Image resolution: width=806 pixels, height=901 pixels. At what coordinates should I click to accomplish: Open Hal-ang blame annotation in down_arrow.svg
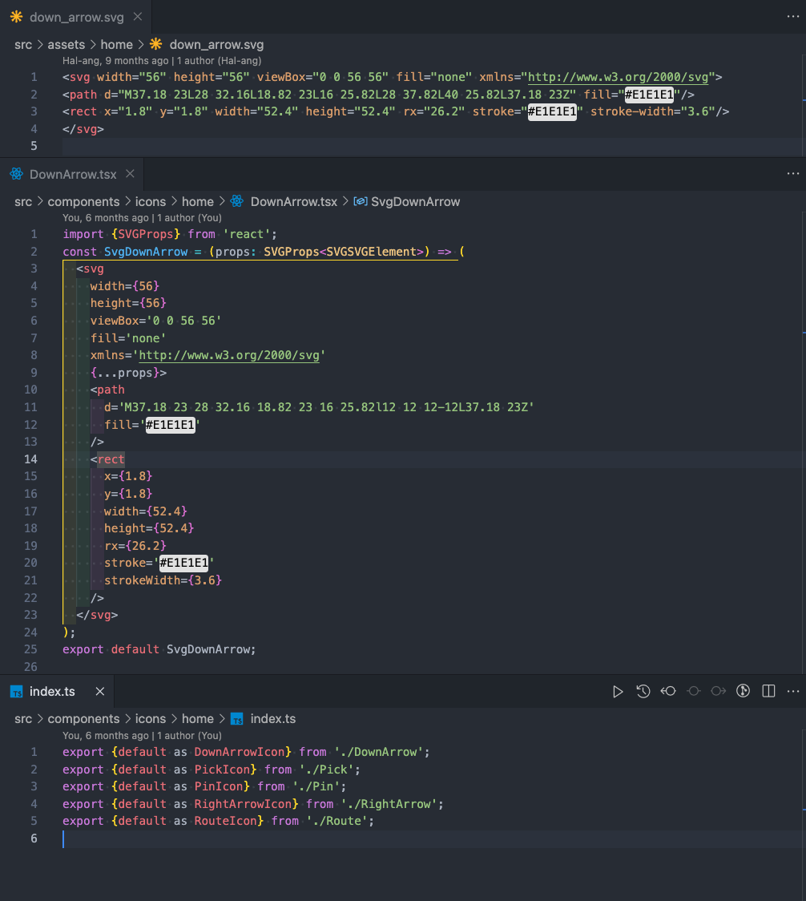[162, 61]
